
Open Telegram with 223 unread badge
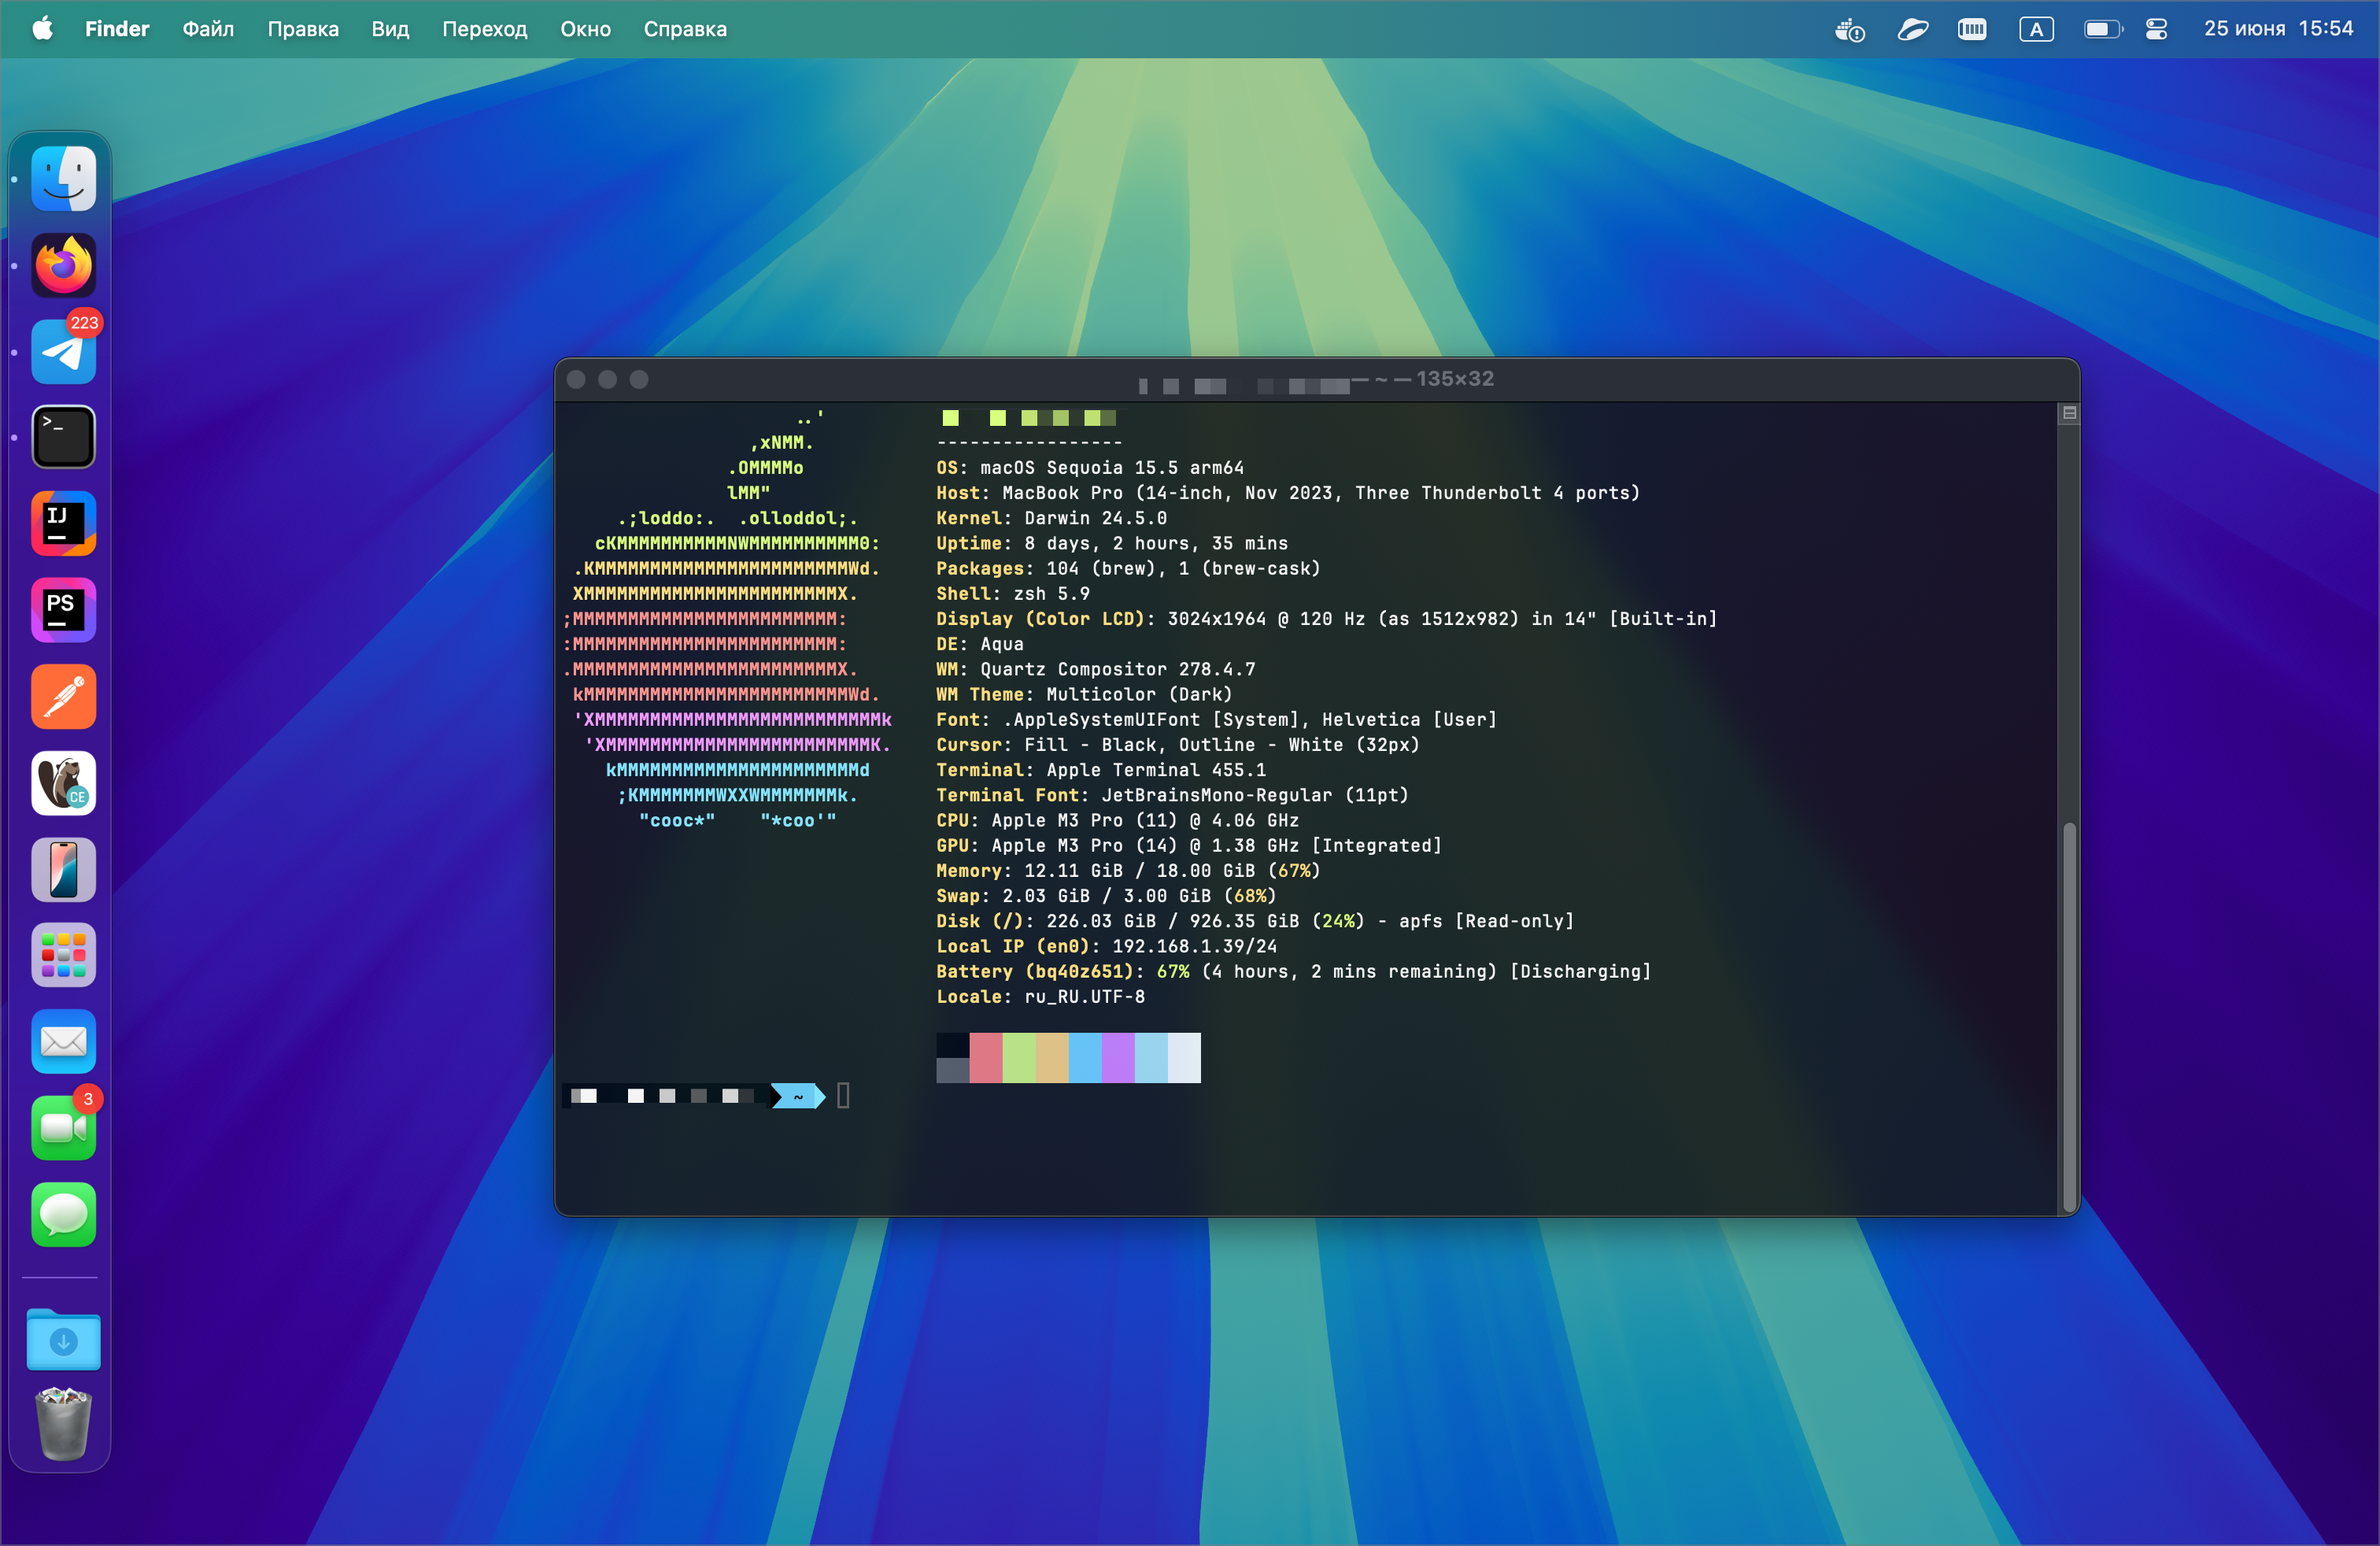click(63, 351)
